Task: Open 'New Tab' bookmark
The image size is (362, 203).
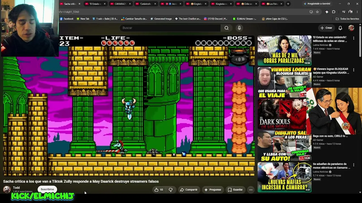Action: [x=83, y=19]
